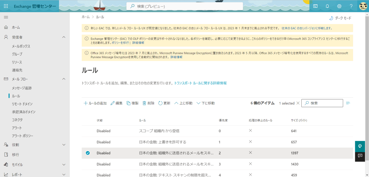
Task: Click the Add a rule button
Action: (x=95, y=103)
